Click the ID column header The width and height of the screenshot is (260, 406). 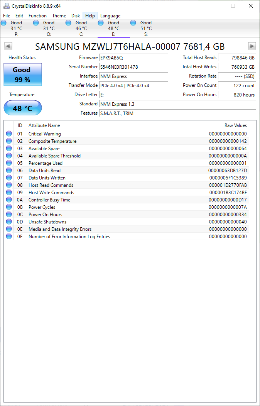20,125
